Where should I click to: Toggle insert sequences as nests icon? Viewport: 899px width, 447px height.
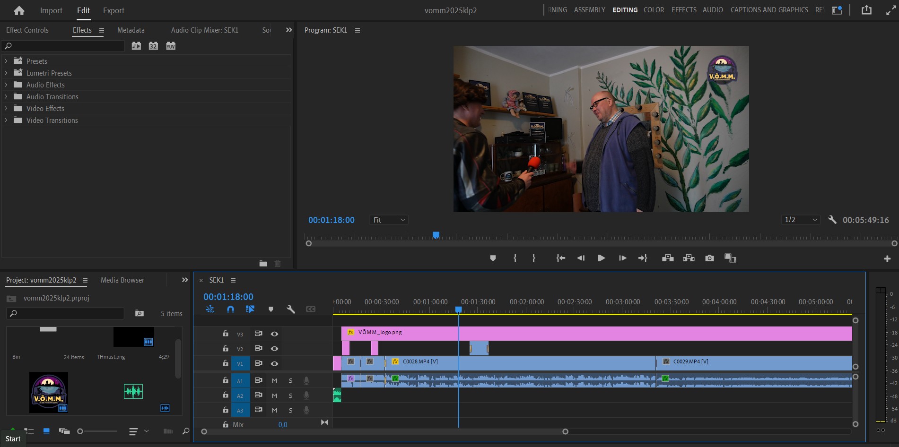[x=210, y=309]
